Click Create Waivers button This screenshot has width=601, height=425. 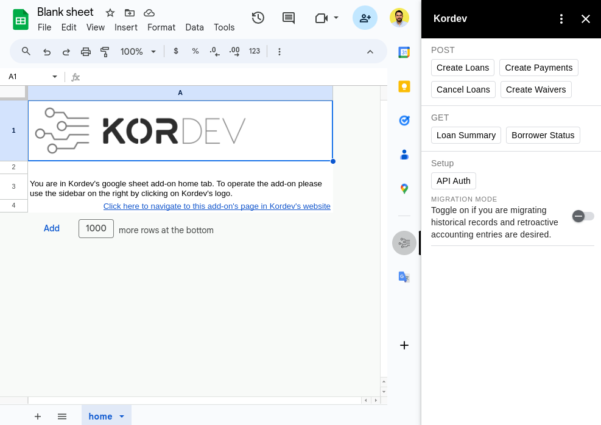(x=536, y=90)
